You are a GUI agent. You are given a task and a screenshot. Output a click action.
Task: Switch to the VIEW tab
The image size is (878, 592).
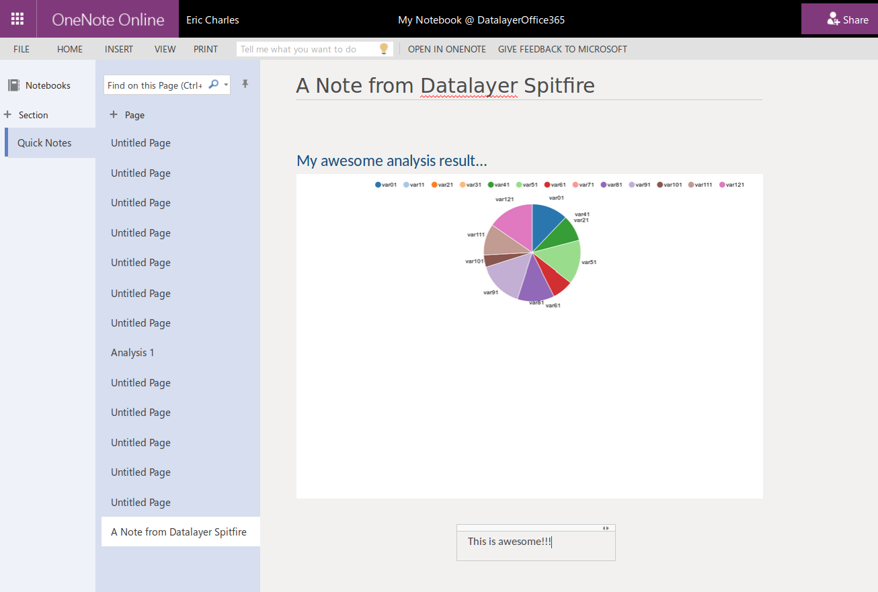(x=165, y=49)
